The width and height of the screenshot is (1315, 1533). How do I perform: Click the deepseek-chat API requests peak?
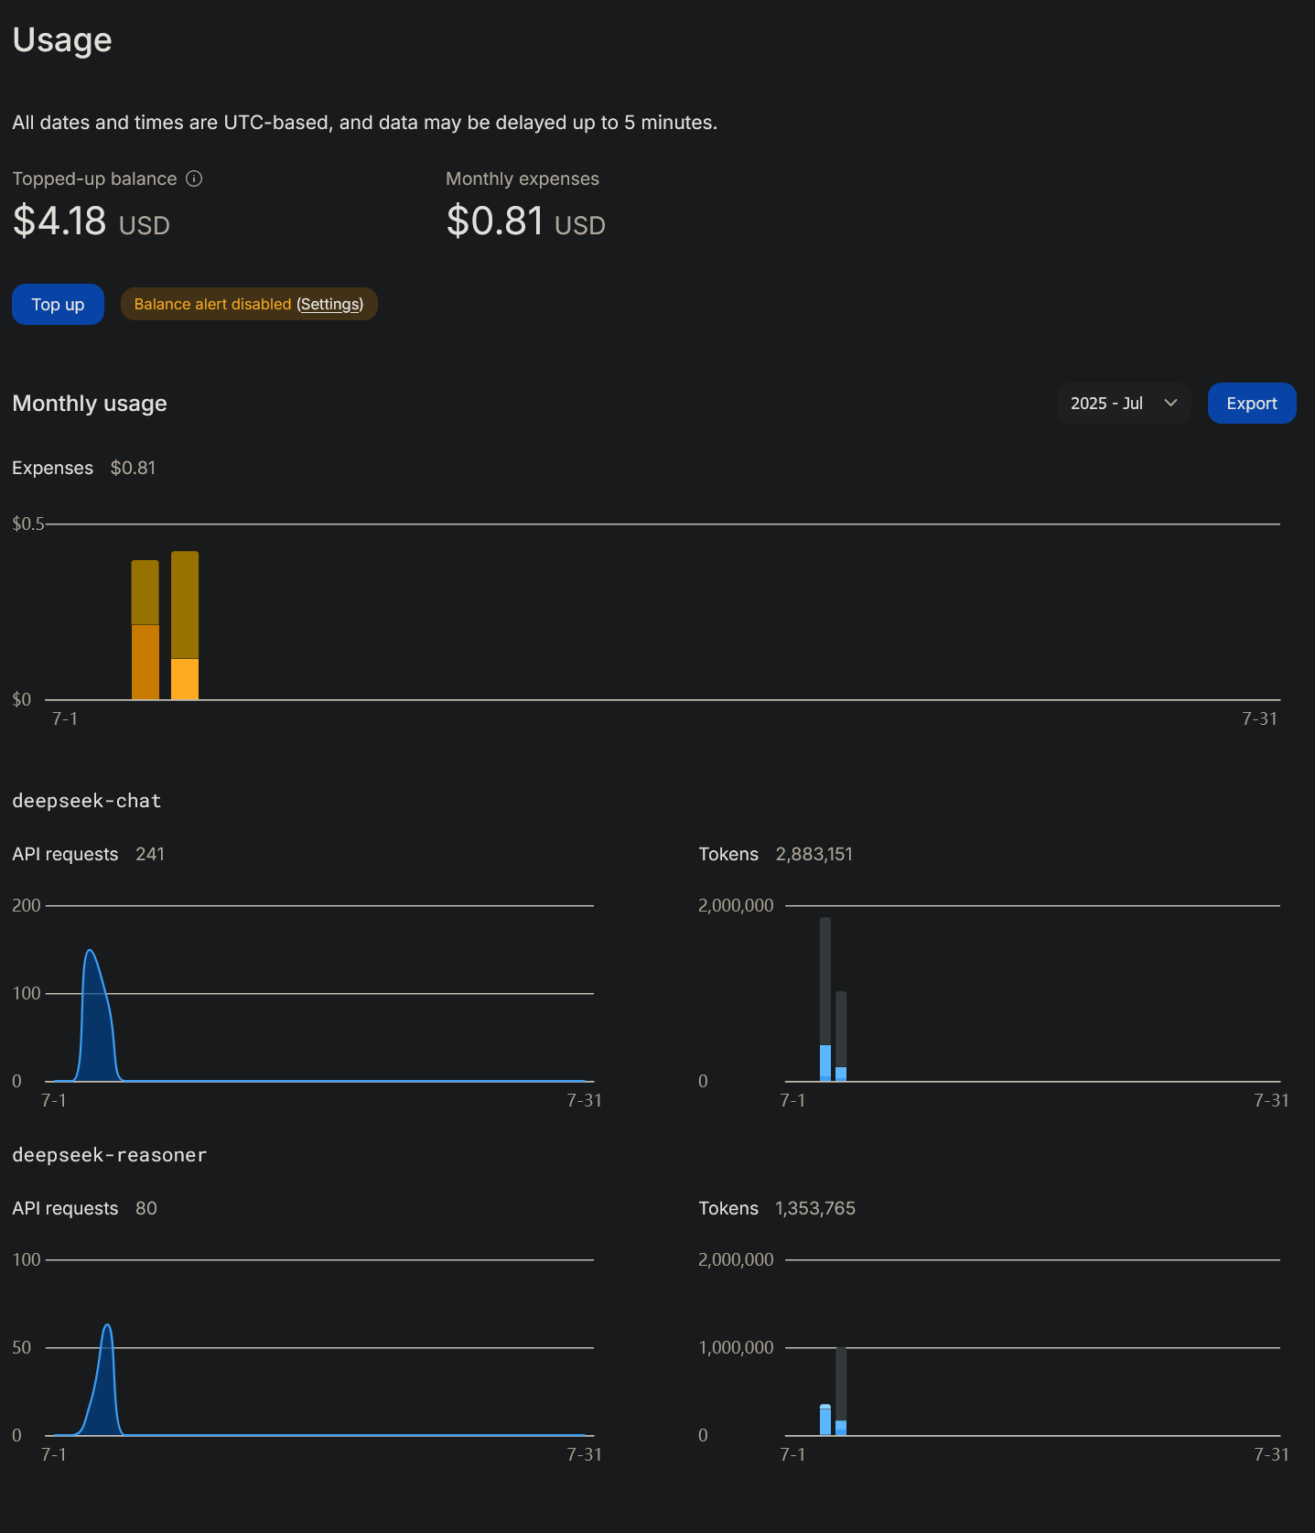click(90, 952)
